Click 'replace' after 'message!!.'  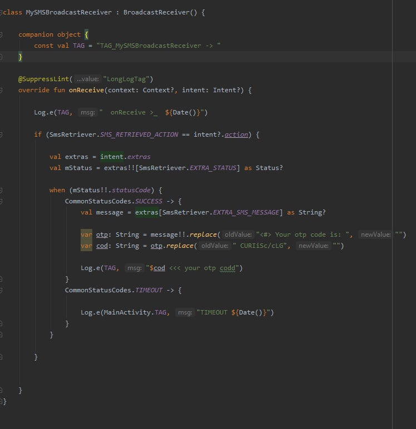click(203, 235)
